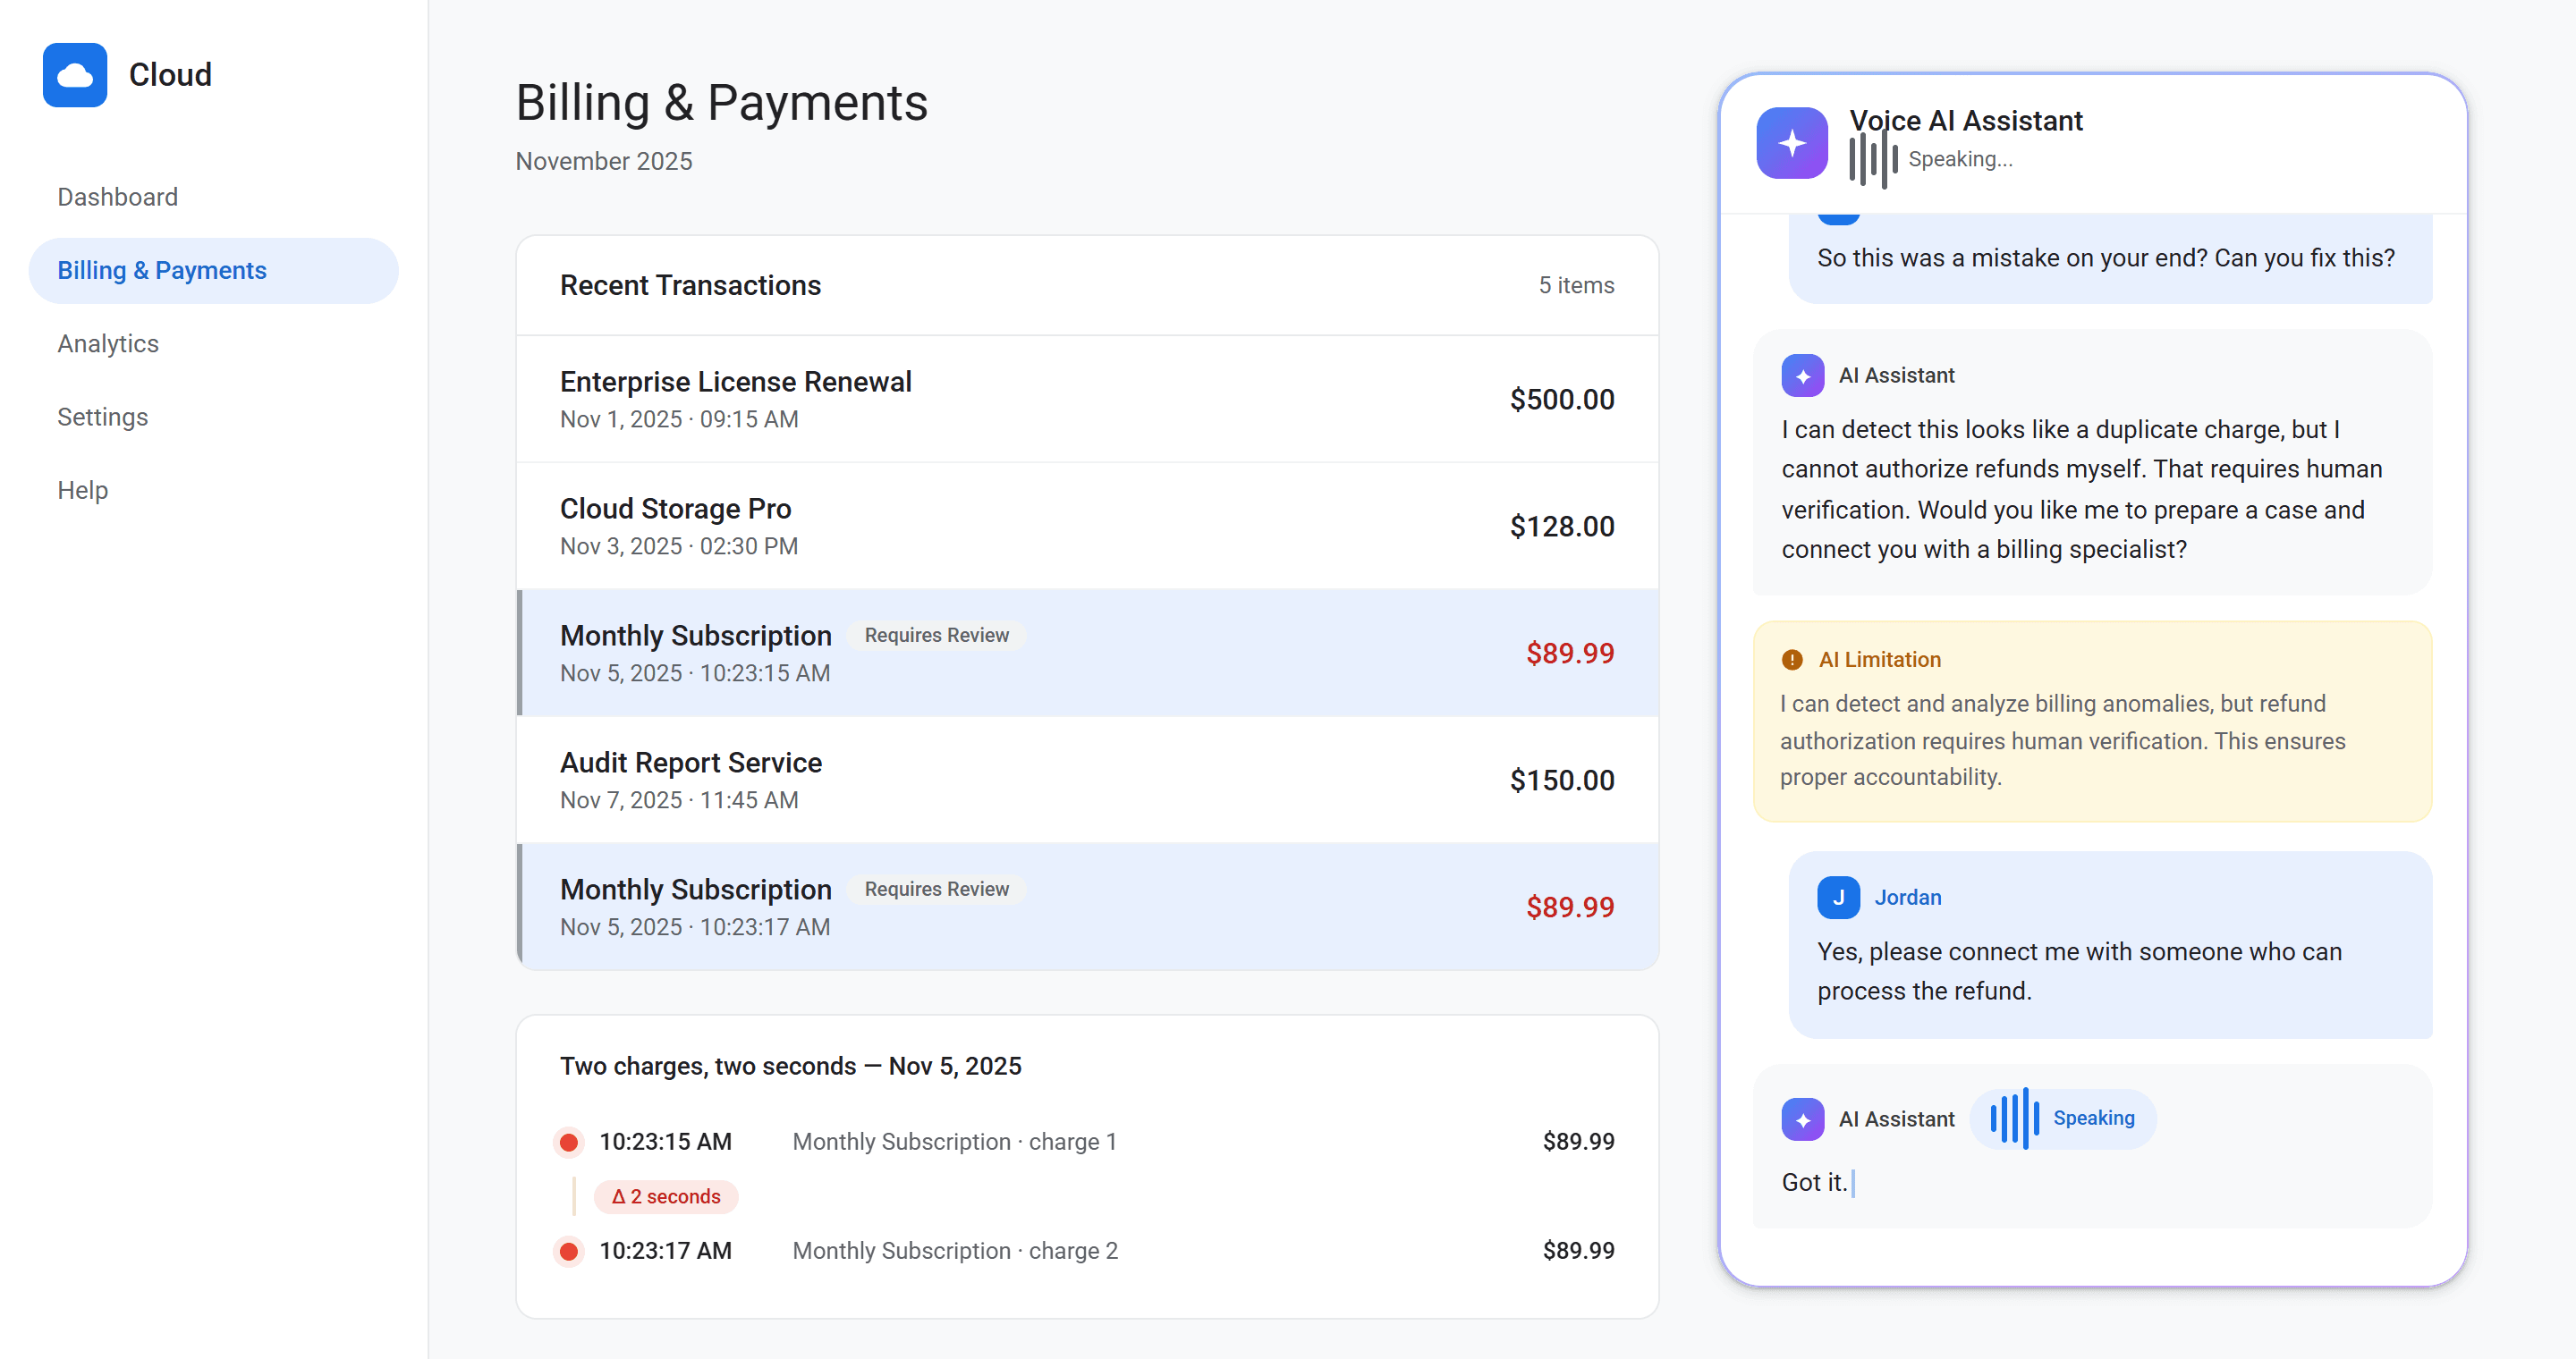The width and height of the screenshot is (2576, 1359).
Task: Click the Δ 2 seconds badge
Action: pyautogui.click(x=666, y=1197)
